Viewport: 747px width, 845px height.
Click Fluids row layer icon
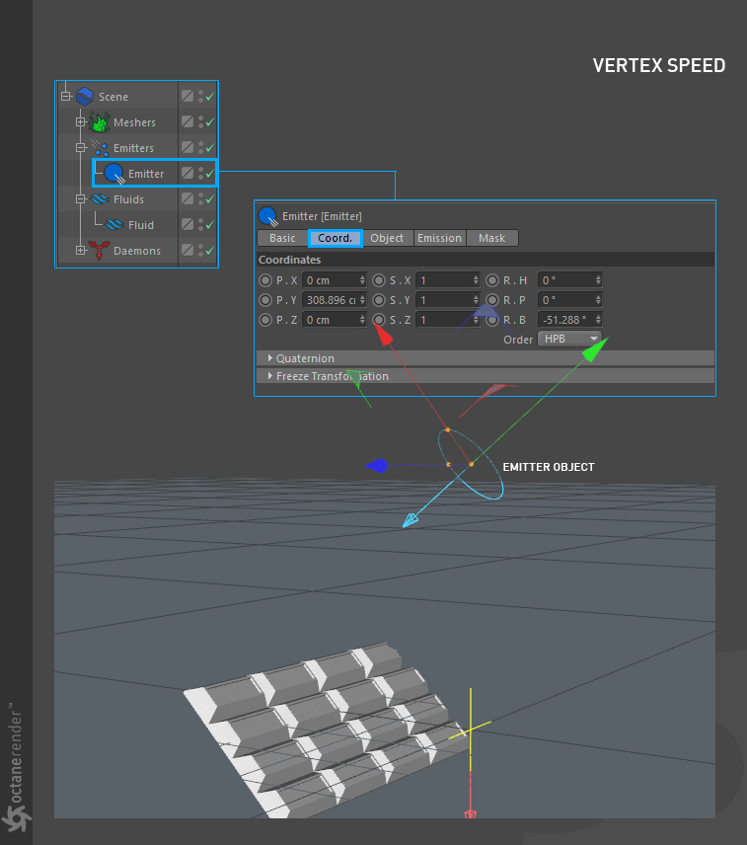187,198
